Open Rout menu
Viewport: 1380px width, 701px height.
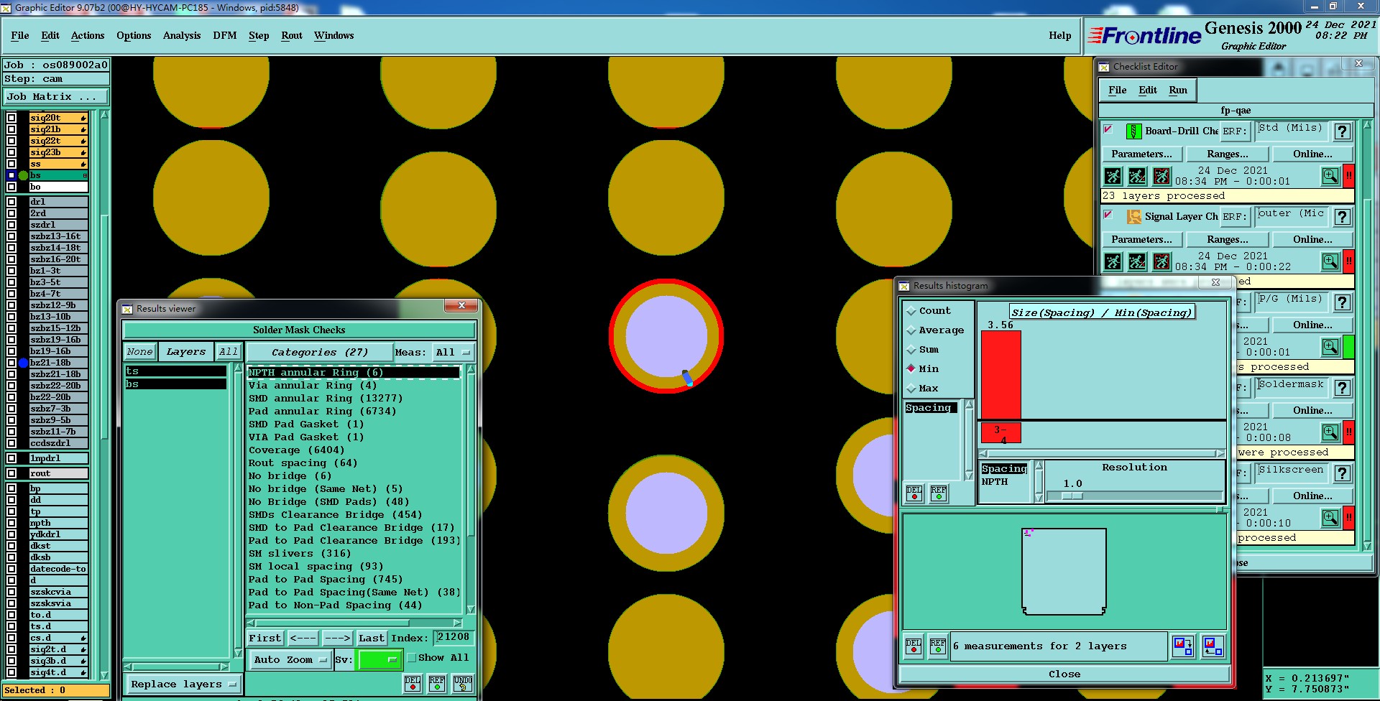click(292, 35)
